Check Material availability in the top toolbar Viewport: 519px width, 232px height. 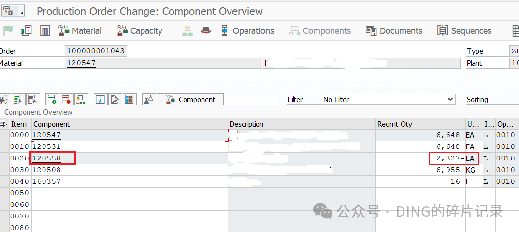pyautogui.click(x=80, y=31)
